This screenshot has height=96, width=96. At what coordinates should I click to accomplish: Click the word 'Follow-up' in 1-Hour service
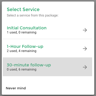33,47
